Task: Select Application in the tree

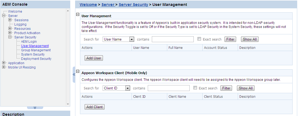Action: [x=16, y=63]
